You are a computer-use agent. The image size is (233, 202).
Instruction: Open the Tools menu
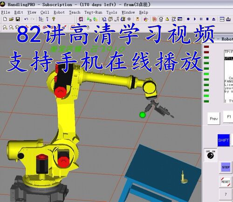click(x=112, y=12)
